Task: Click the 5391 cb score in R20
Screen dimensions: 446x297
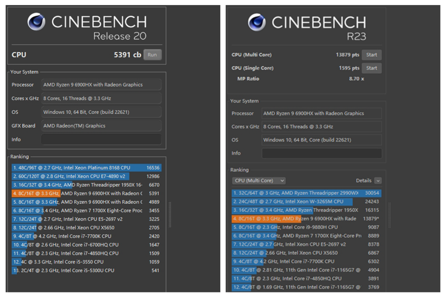Action: [127, 55]
